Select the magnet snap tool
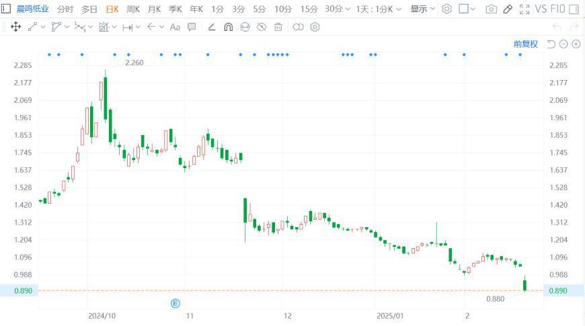The image size is (585, 326). 228,27
